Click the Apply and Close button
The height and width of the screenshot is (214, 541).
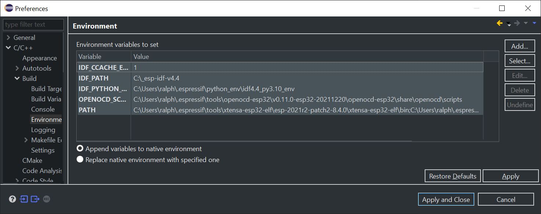446,199
